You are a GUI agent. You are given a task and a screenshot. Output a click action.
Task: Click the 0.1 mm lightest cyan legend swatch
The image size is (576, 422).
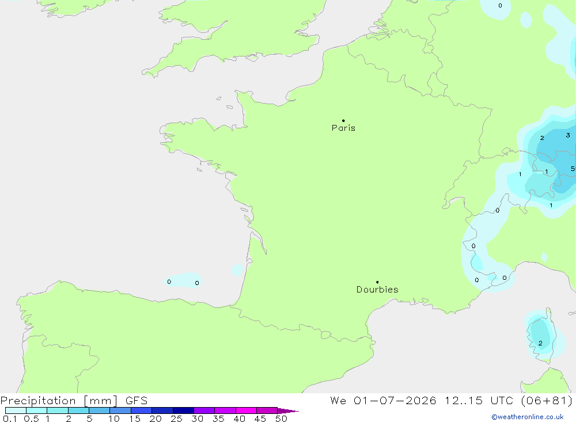(x=16, y=410)
